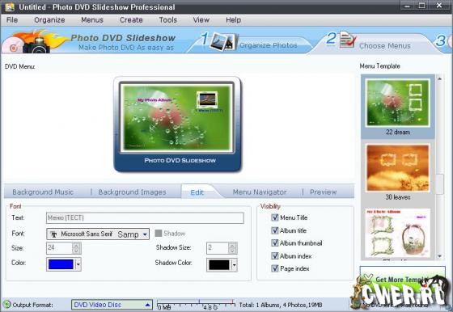Image resolution: width=453 pixels, height=312 pixels.
Task: Expand the Shadow Color dropdown arrow
Action: 235,265
